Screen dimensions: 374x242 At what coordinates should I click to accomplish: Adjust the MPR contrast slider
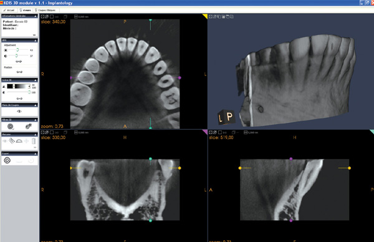click(16, 56)
